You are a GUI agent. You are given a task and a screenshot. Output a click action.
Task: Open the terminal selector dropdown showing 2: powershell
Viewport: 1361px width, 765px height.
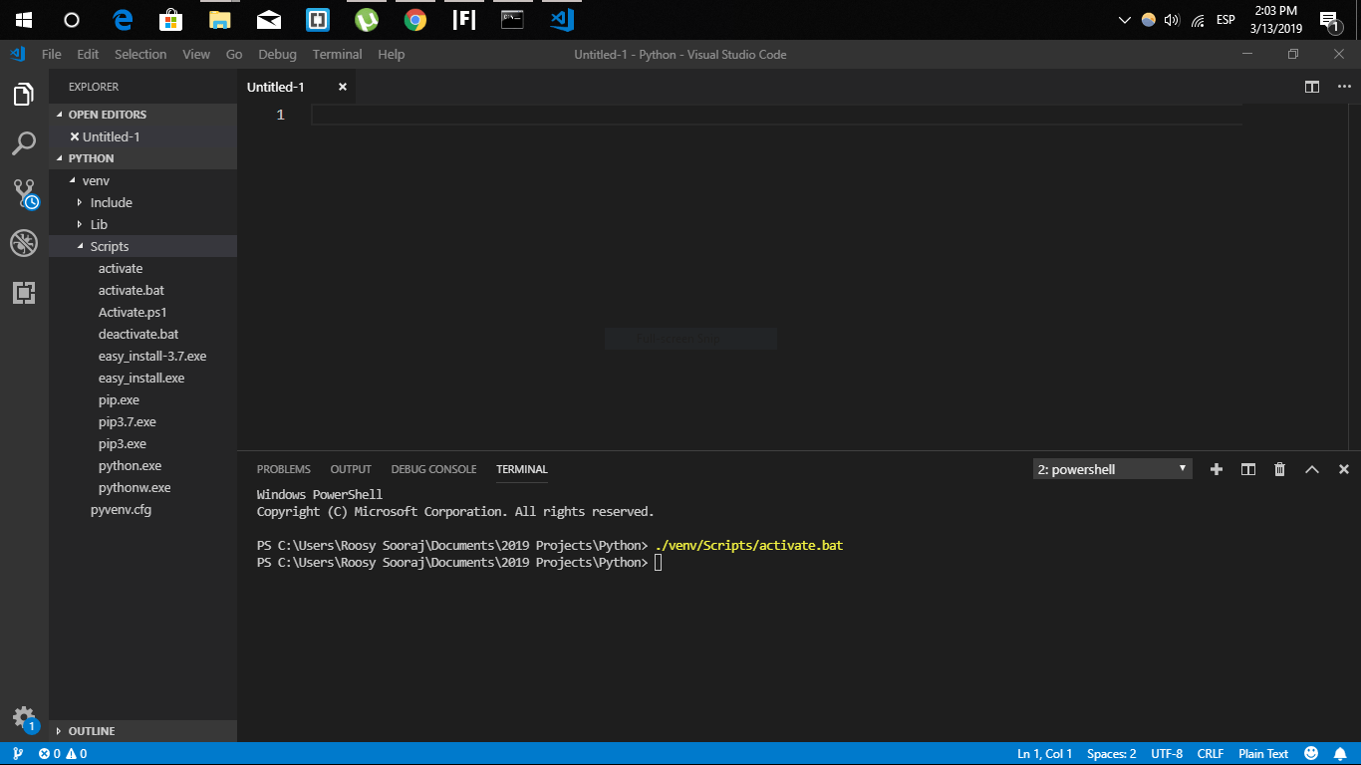[1111, 468]
